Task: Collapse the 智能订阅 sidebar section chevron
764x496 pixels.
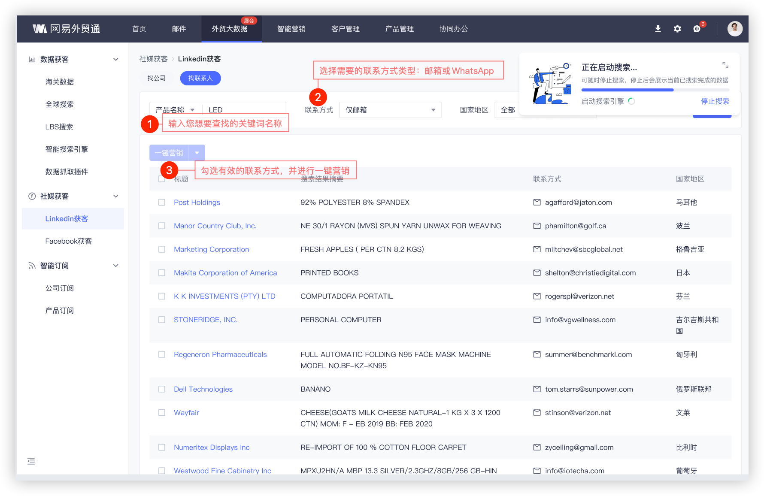Action: click(x=116, y=266)
